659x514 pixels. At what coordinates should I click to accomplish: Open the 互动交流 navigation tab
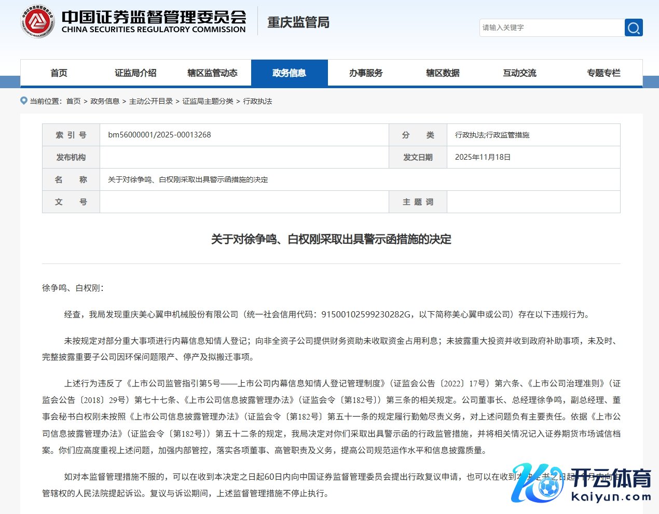point(519,73)
